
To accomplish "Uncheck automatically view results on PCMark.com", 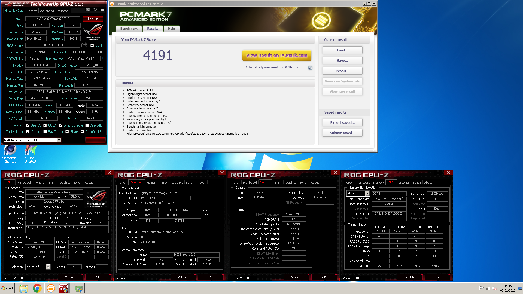I will point(310,68).
